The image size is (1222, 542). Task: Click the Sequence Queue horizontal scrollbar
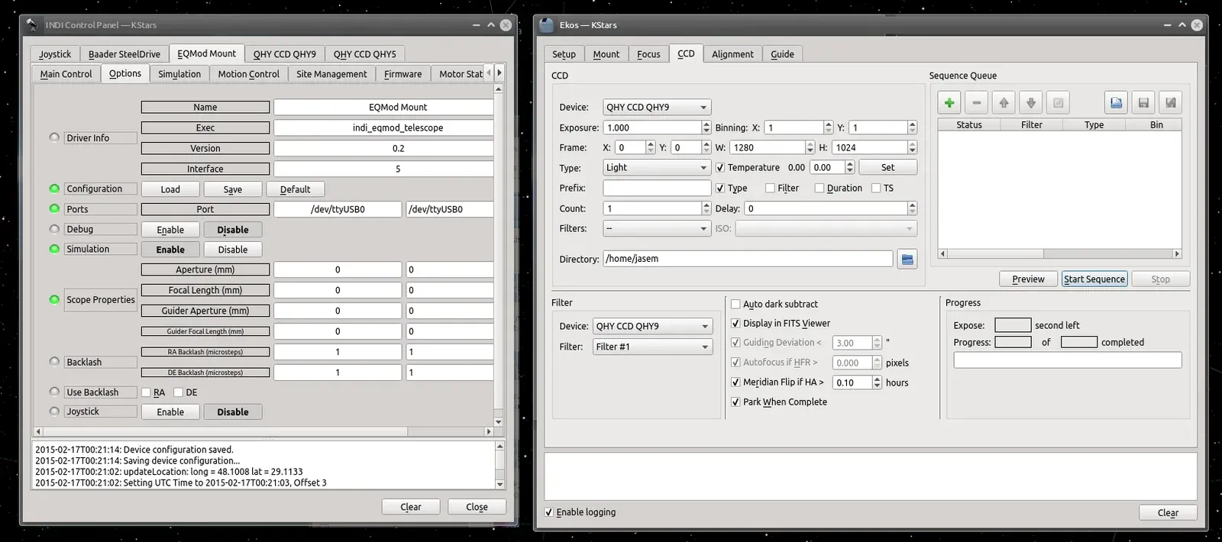click(x=1059, y=253)
